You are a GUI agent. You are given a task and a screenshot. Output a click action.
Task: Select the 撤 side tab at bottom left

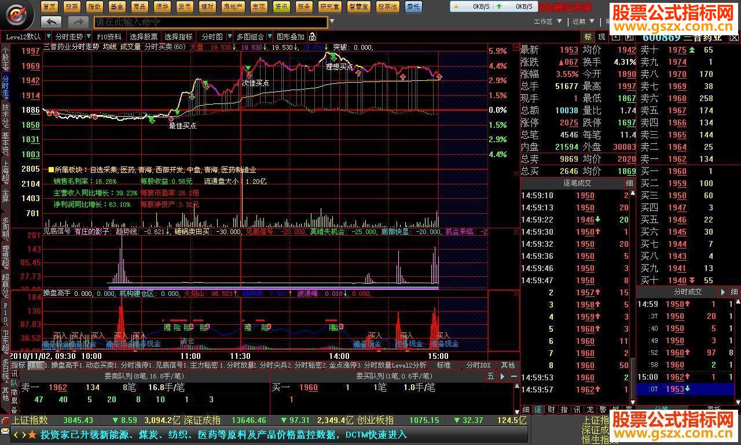(x=14, y=392)
